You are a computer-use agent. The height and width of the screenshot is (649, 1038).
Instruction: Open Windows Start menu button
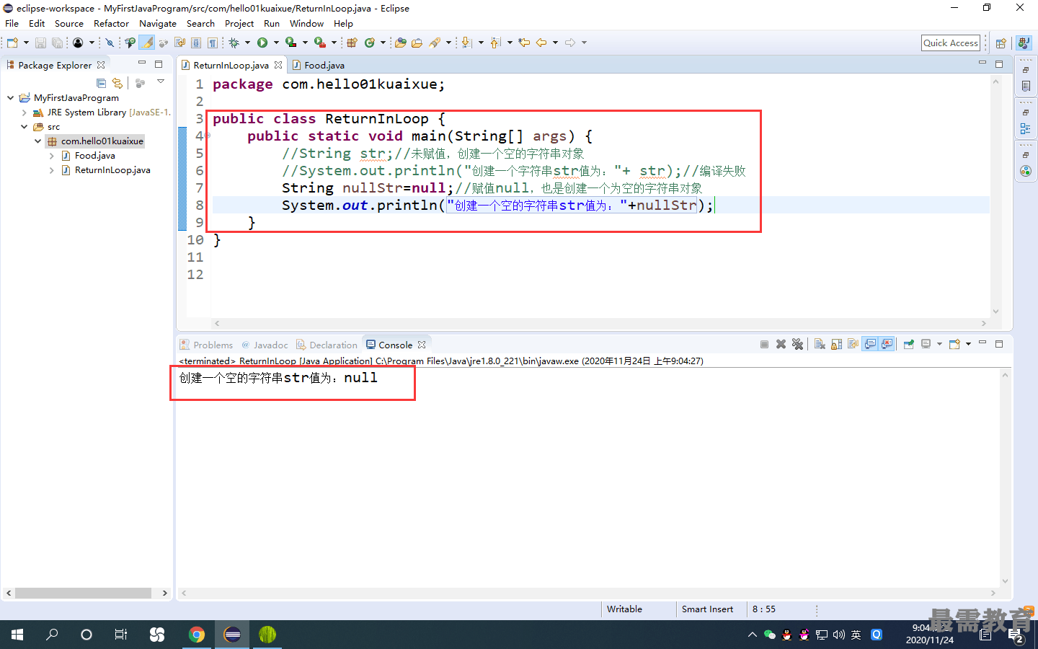17,635
